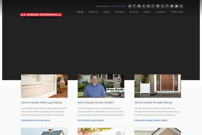Viewport: 202px width, 135px height.
Task: Open the Foursquare social icon
Action: [167, 6]
